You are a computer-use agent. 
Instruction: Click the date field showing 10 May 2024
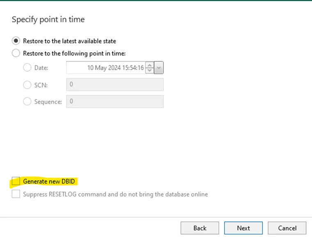(106, 67)
